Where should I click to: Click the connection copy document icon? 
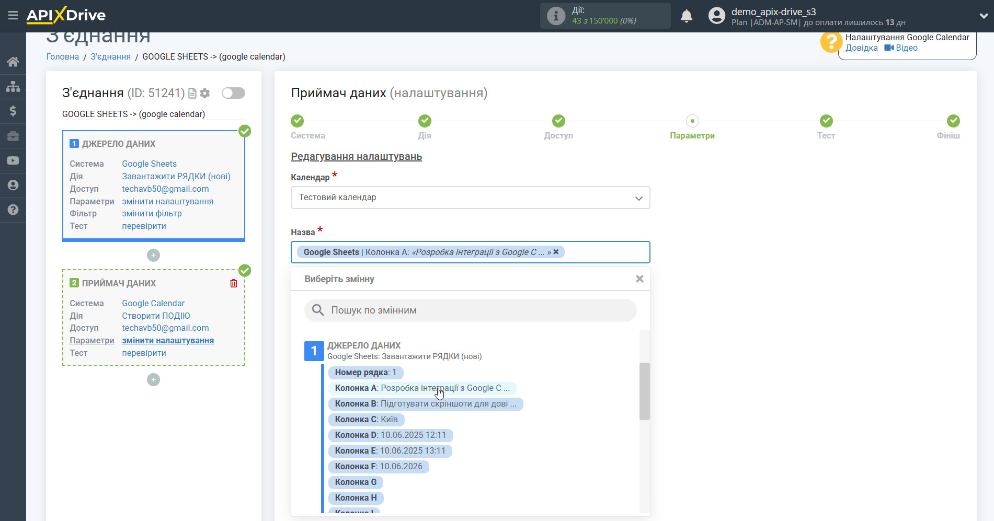(192, 93)
